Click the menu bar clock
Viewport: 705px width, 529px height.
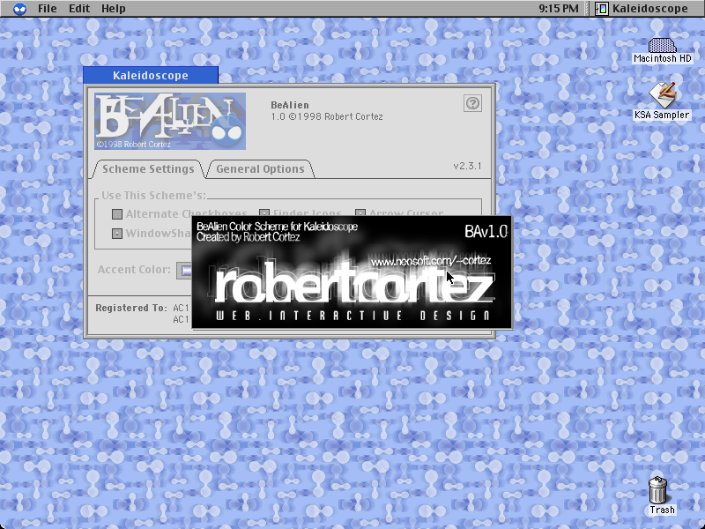pyautogui.click(x=559, y=9)
